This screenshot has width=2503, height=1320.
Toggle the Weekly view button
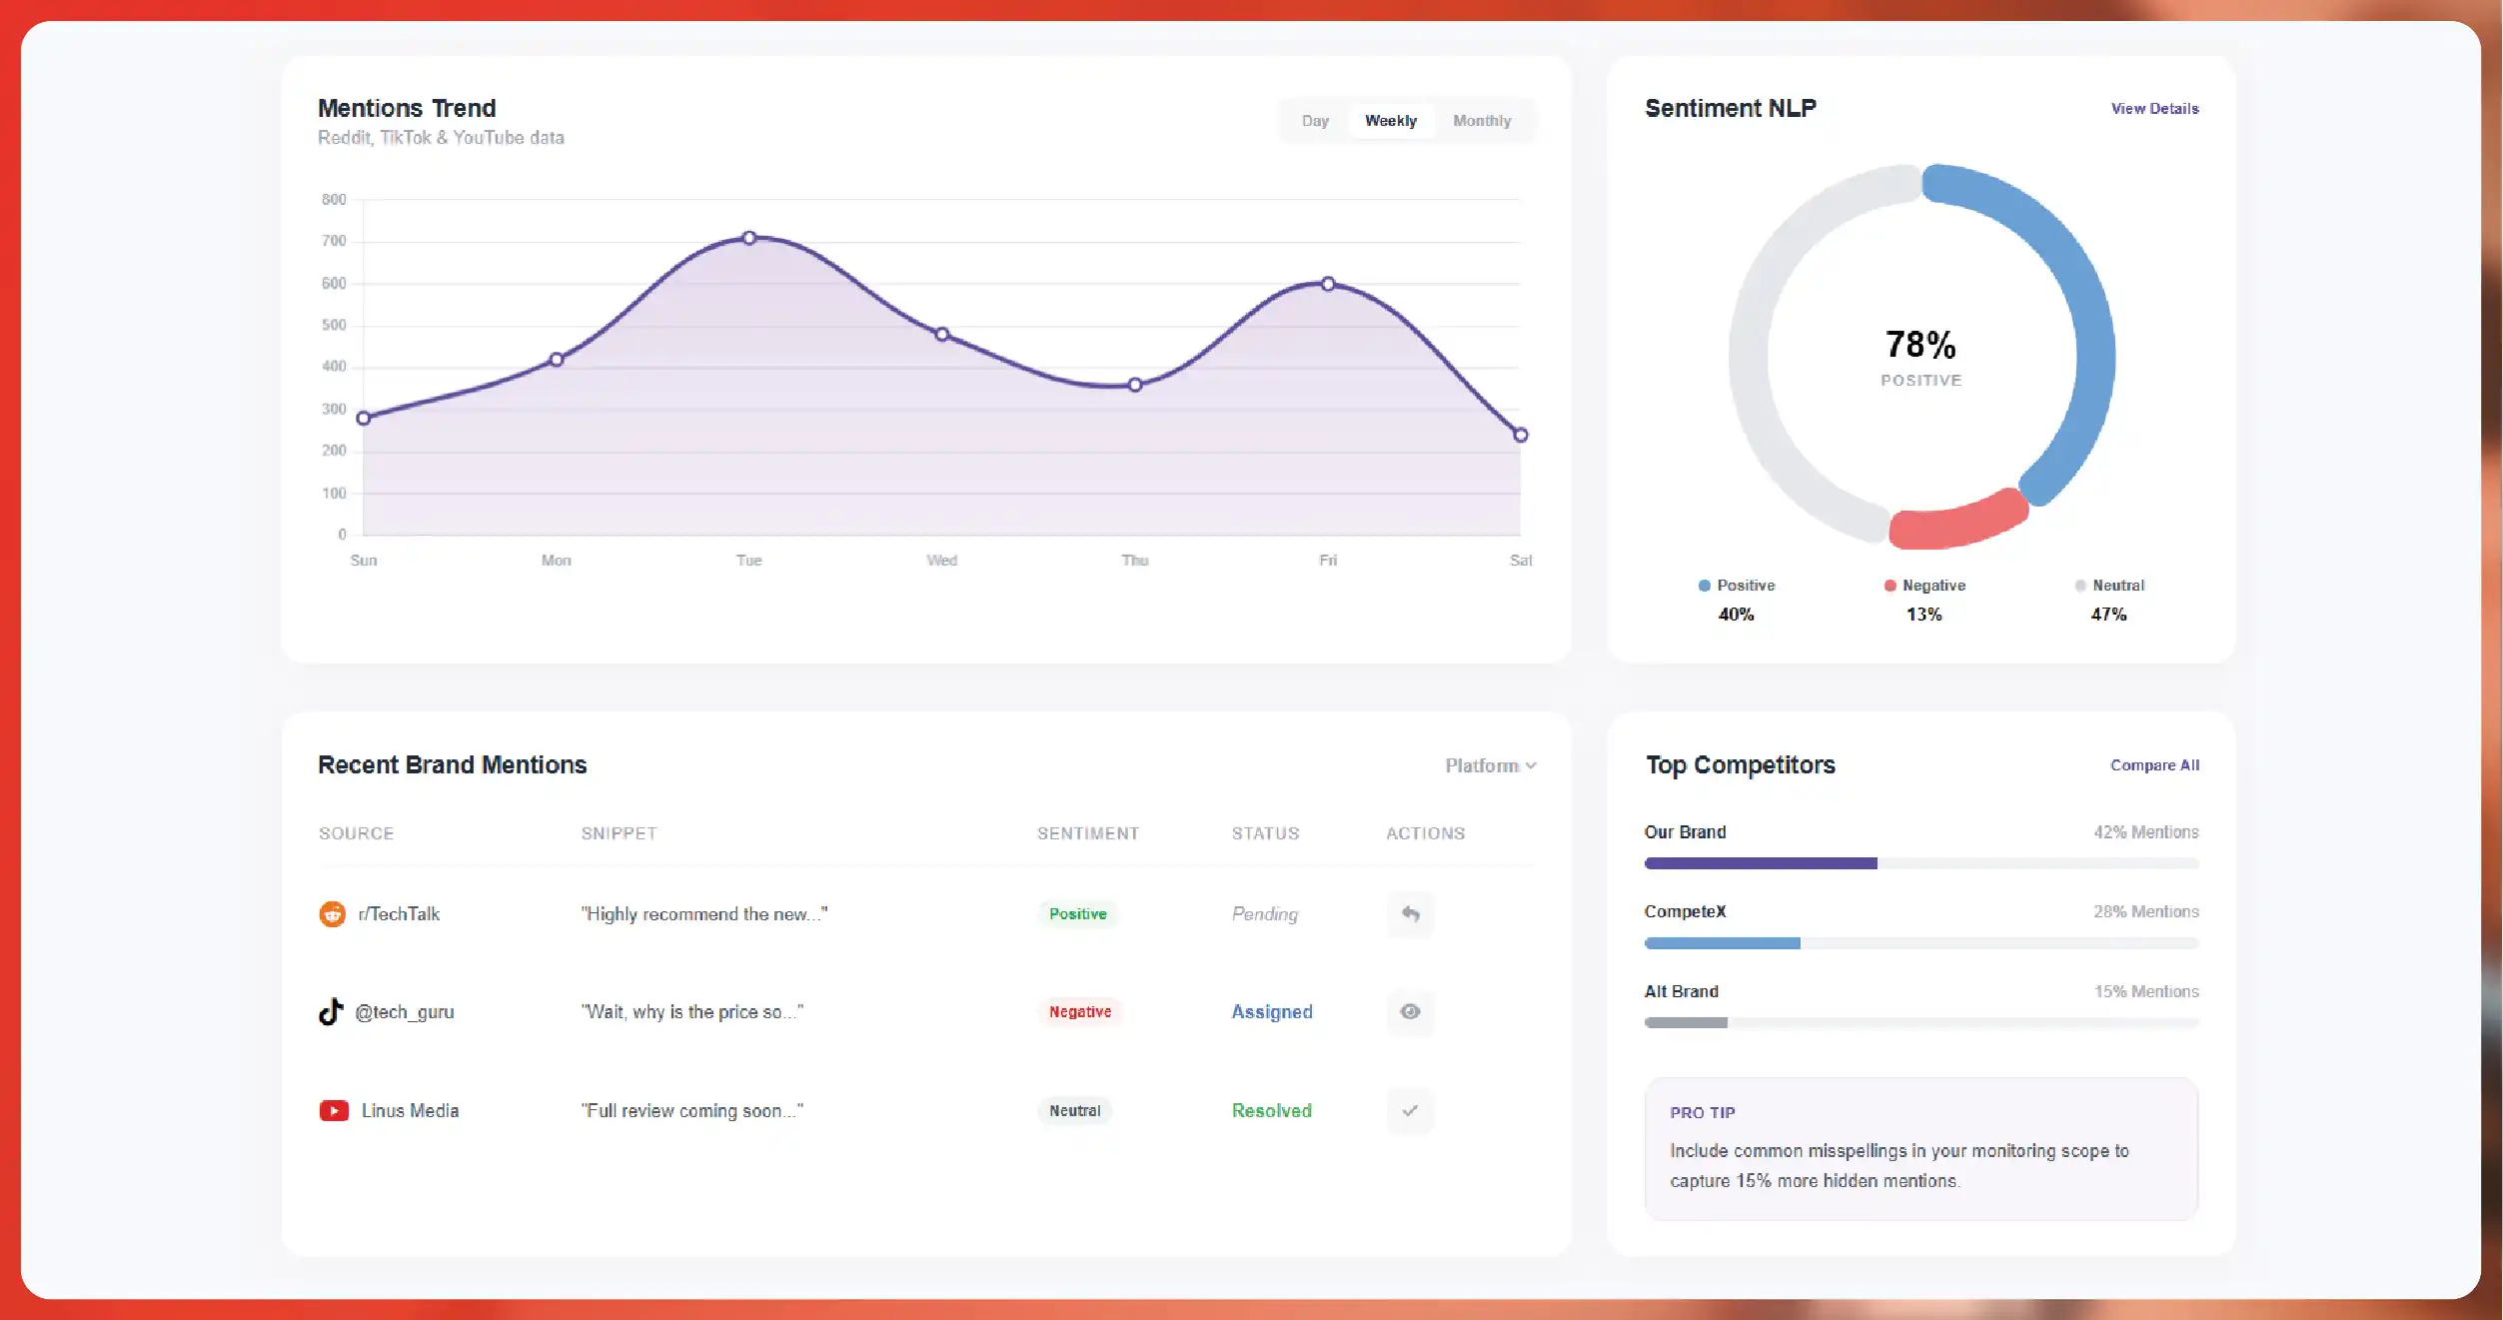tap(1391, 120)
